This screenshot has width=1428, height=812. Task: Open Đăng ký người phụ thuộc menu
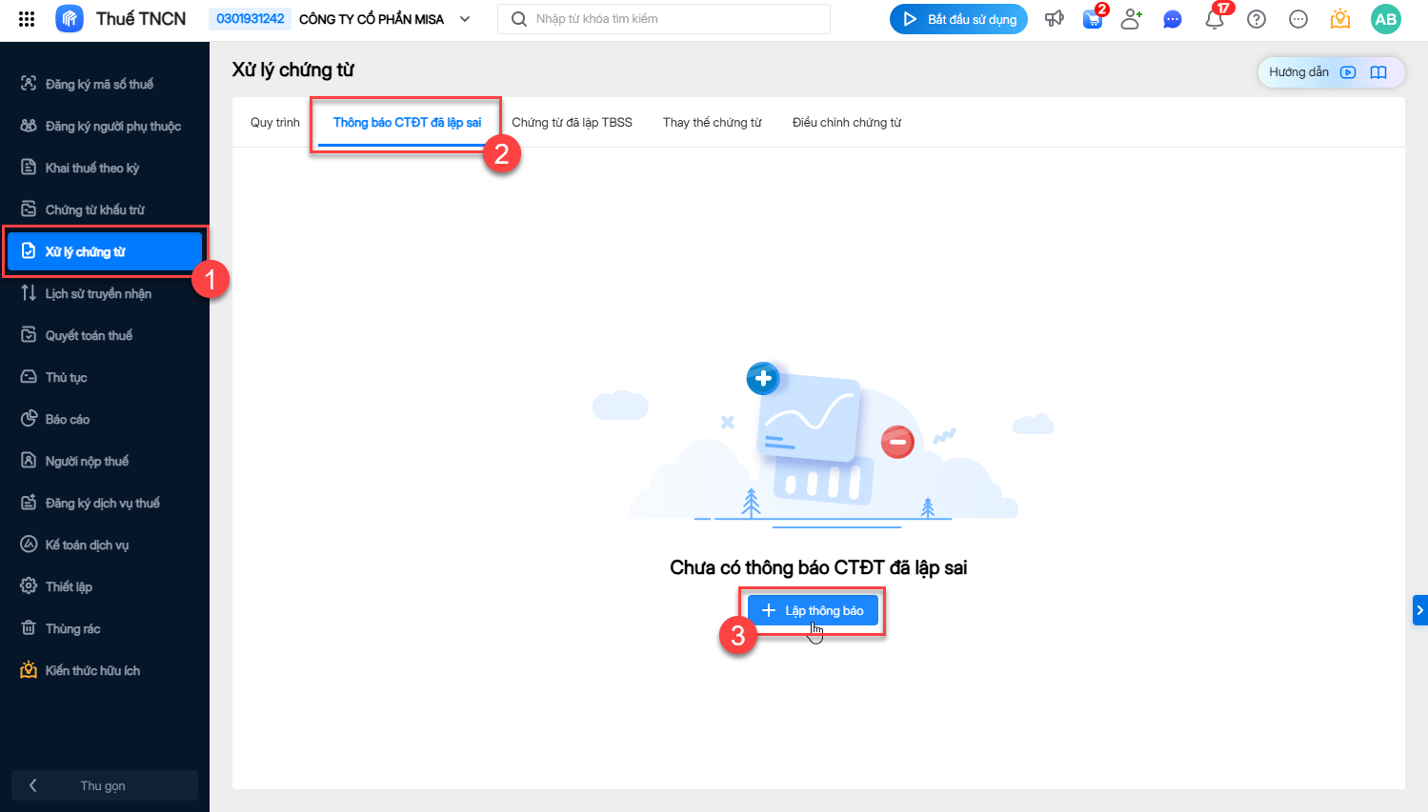[105, 126]
